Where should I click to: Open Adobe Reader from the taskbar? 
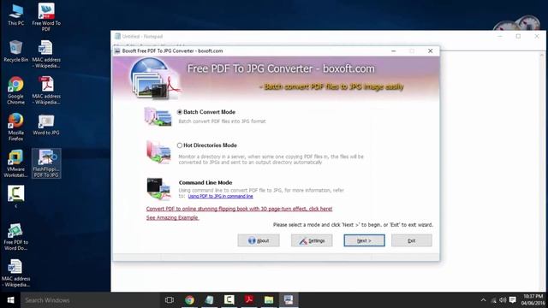click(x=249, y=300)
